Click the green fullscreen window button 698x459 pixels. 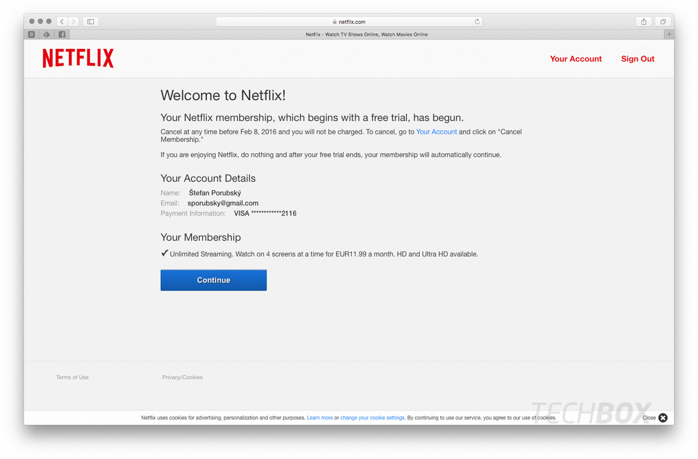tap(49, 22)
